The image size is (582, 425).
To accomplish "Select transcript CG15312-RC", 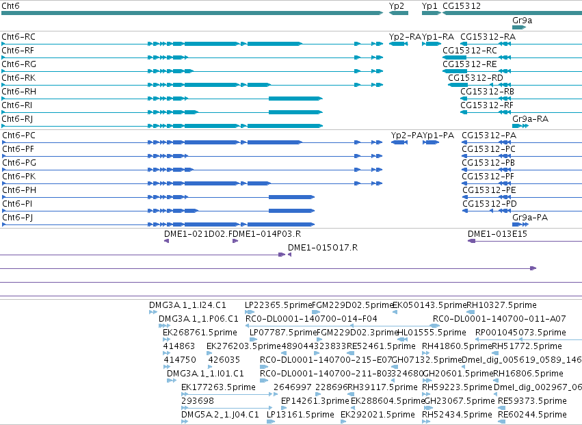I will [x=470, y=51].
